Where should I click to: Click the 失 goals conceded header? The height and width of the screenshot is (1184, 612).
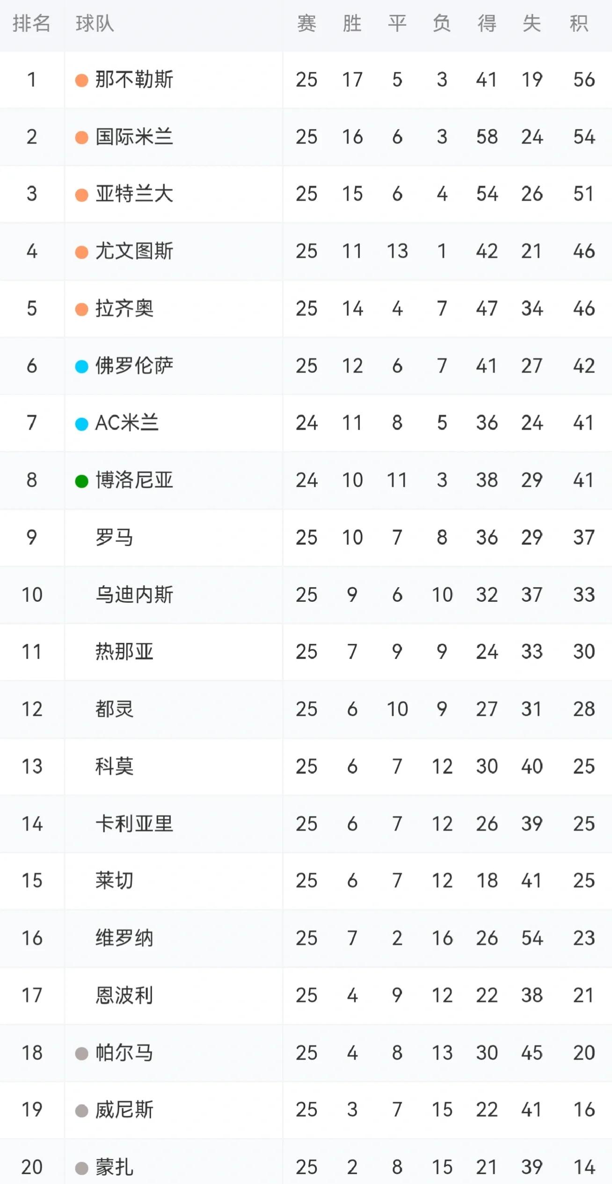532,23
